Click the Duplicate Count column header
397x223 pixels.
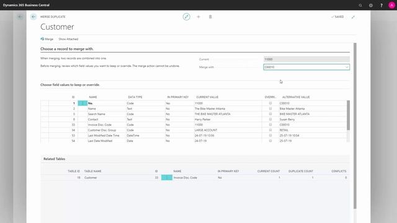tap(300, 171)
